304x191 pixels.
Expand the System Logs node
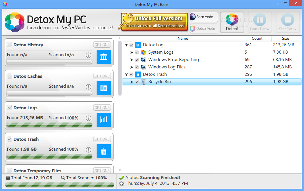(132, 53)
